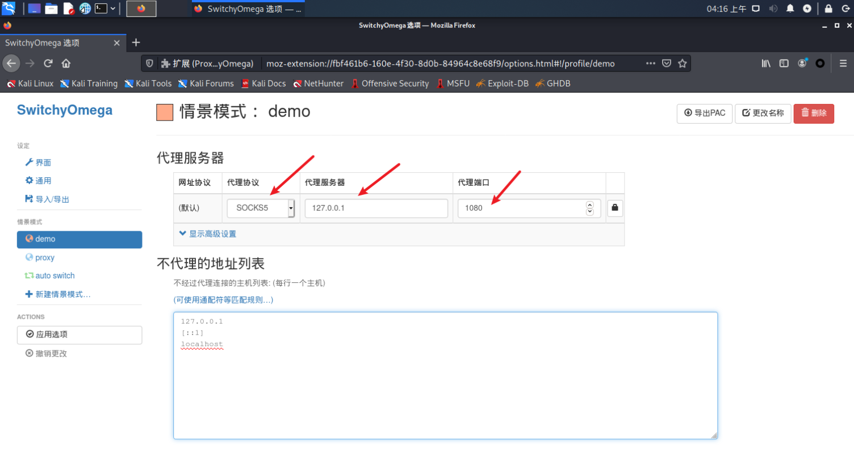Click the proxy server 127.0.0.1 field
Viewport: 854px width, 471px height.
(376, 208)
